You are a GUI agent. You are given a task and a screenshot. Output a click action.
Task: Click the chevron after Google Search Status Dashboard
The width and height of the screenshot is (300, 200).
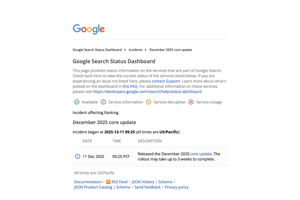125,50
